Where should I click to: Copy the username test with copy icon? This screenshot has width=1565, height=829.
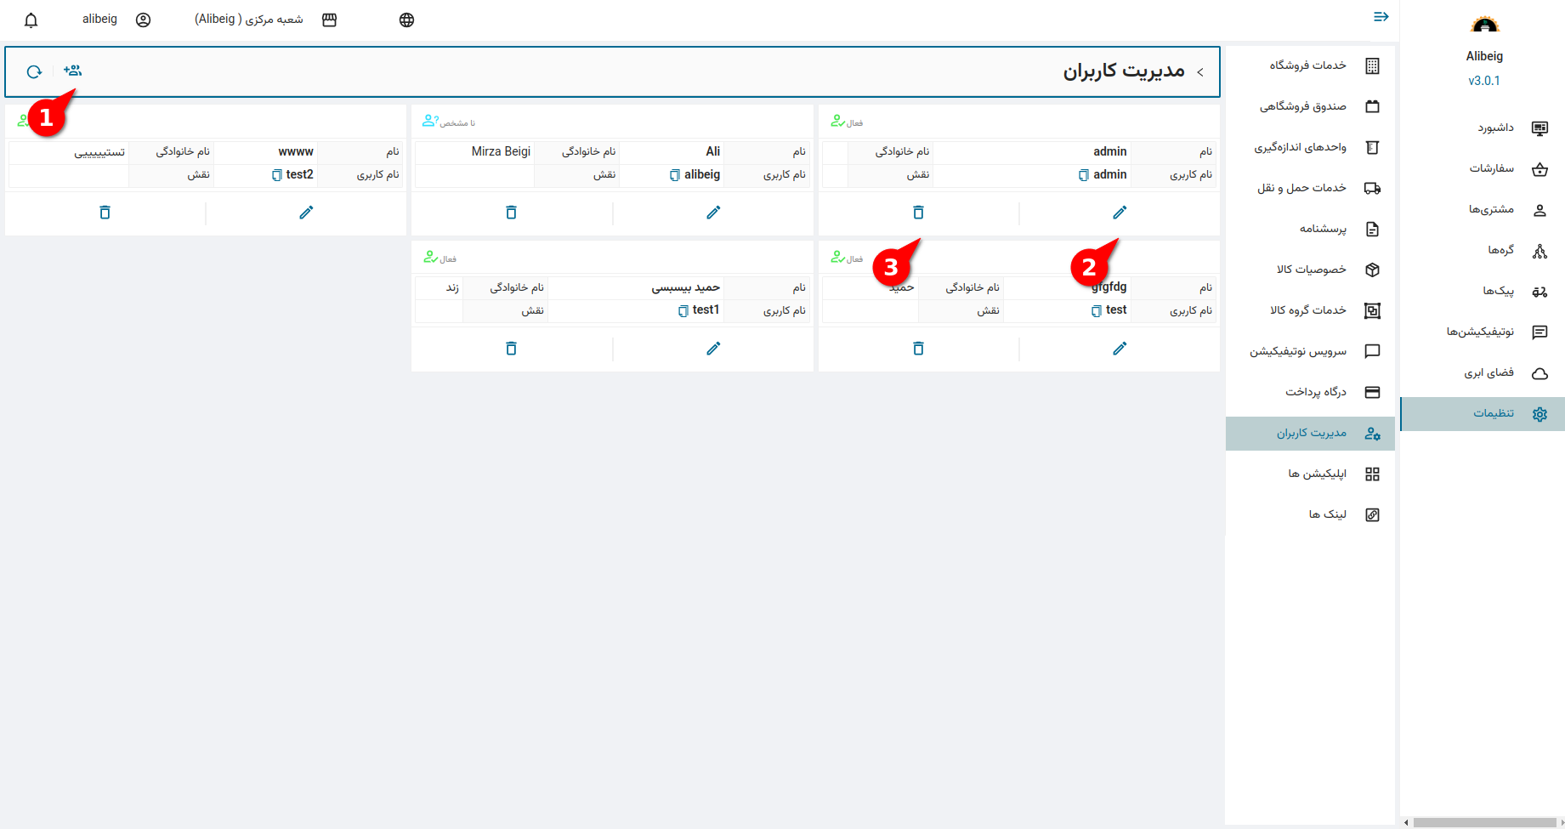(1096, 311)
